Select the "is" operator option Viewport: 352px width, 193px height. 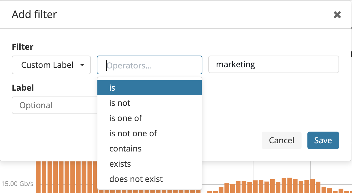tap(150, 88)
